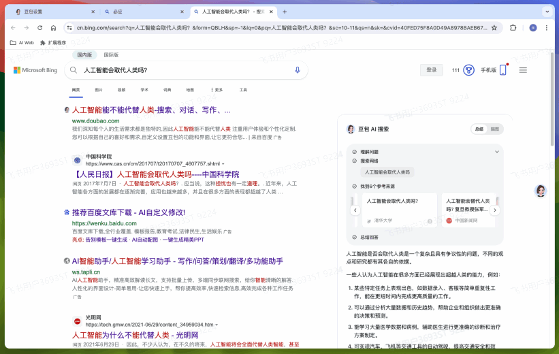The width and height of the screenshot is (559, 354).
Task: Select the 国内版 search mode
Action: 84,54
